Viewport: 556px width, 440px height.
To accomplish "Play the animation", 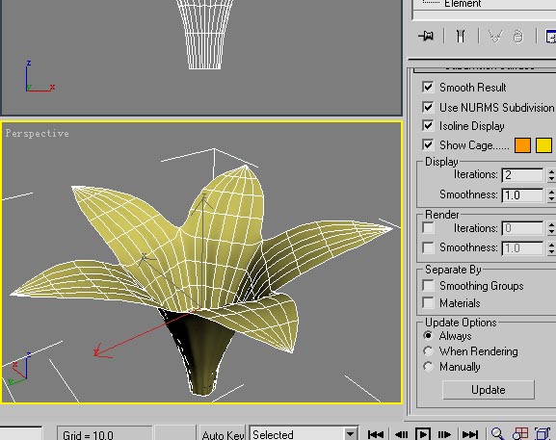I will pyautogui.click(x=423, y=434).
